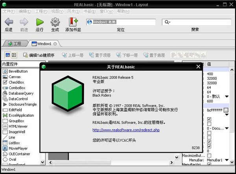236x174 pixels.
Task: Click 编辑Tab键顺序 toolbar item
Action: (x=39, y=55)
